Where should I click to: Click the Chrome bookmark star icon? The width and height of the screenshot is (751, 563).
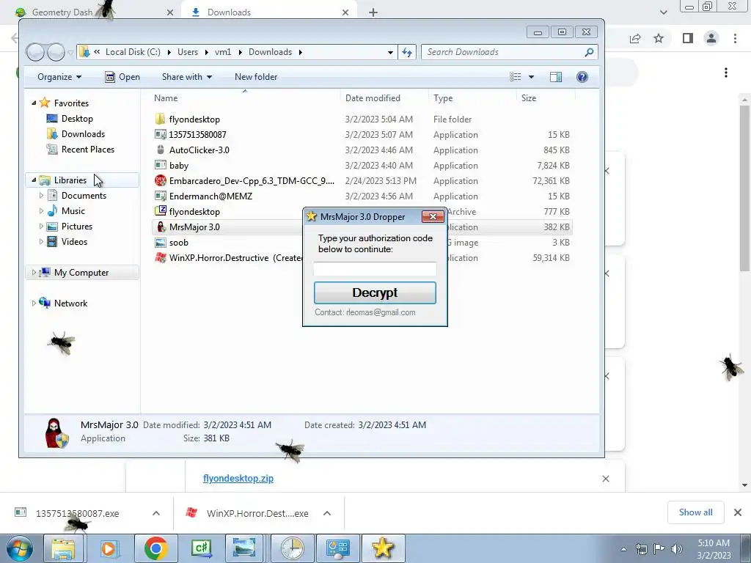[x=659, y=38]
